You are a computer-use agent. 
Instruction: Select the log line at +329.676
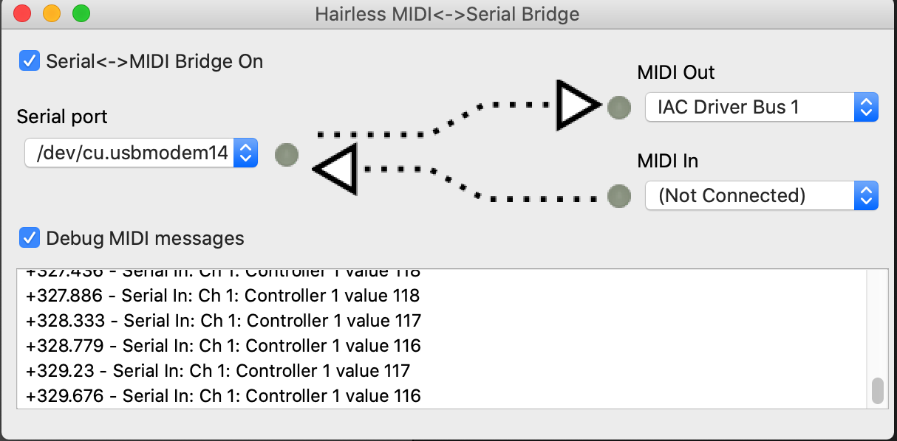(223, 396)
